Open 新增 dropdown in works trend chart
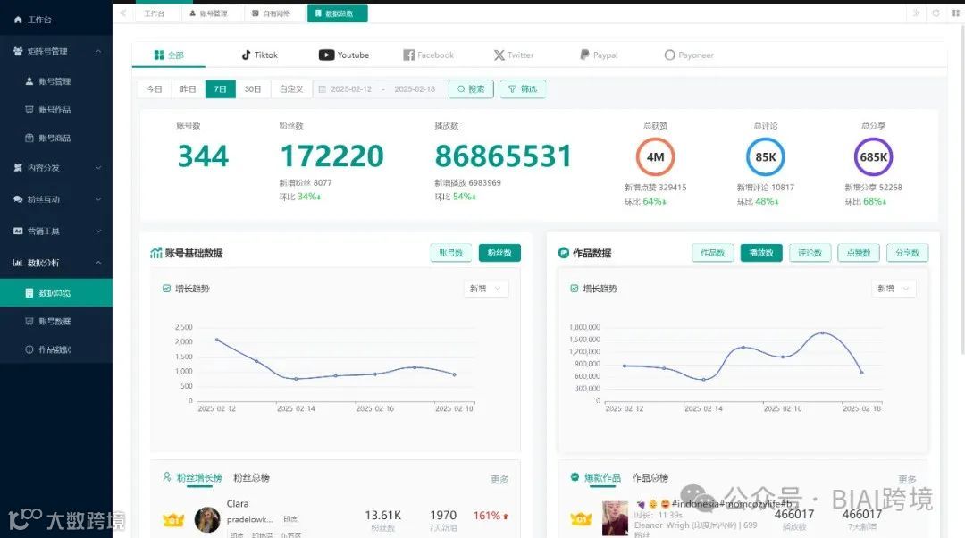This screenshot has height=538, width=965. click(x=893, y=288)
